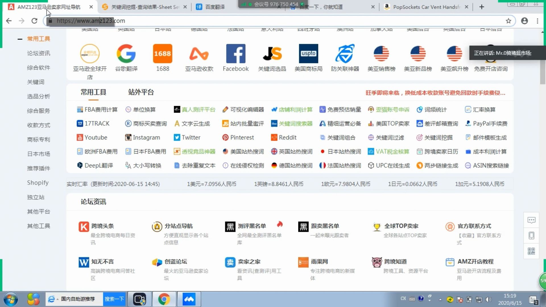Click the AMZ开店教程 calendar icon

[450, 262]
